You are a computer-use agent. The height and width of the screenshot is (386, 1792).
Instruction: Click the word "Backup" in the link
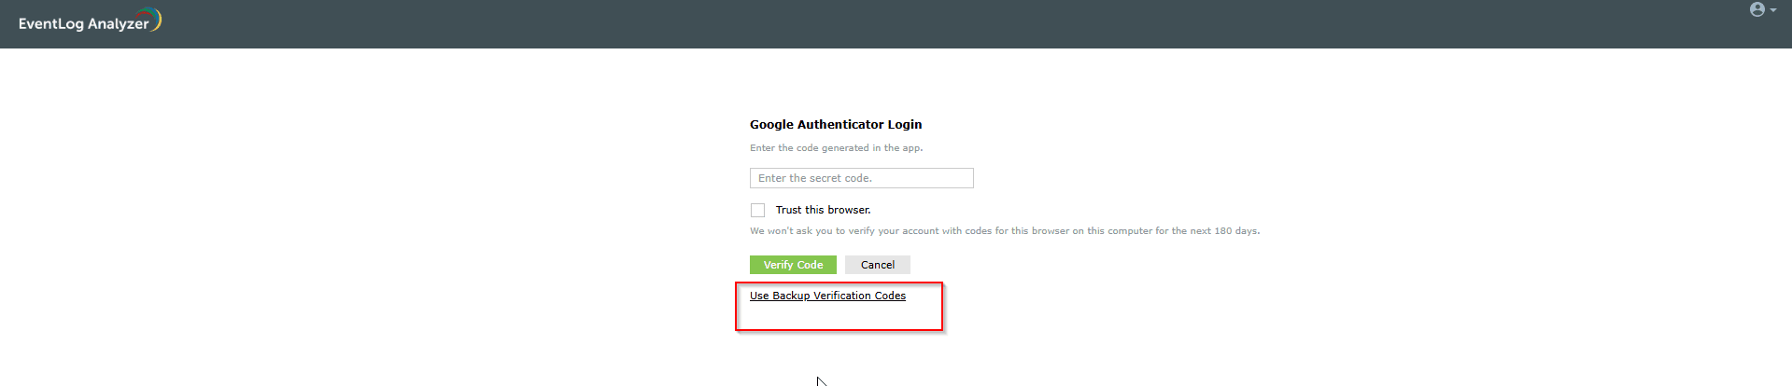coord(791,296)
